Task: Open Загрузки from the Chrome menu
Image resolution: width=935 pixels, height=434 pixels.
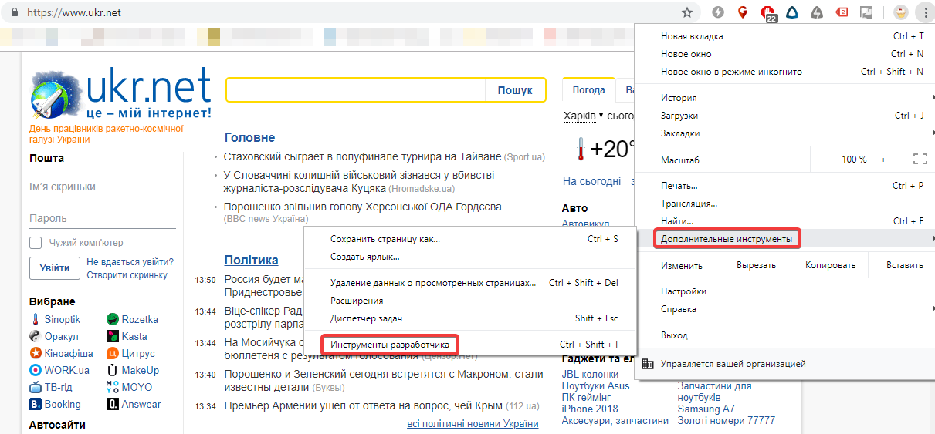Action: click(784, 116)
